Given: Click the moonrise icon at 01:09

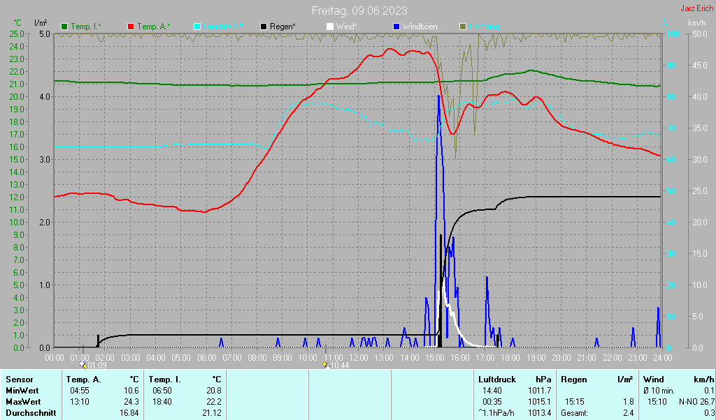Looking at the screenshot, I should 83,365.
